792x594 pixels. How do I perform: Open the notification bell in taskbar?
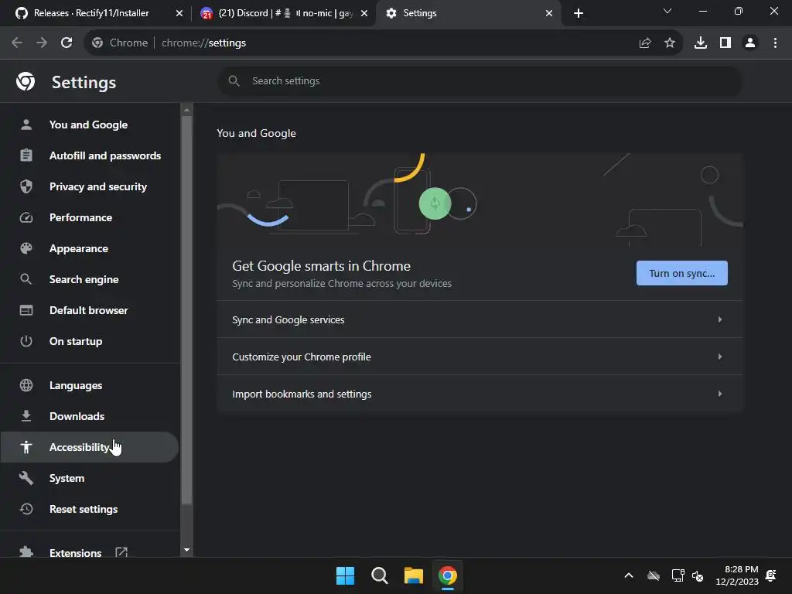pyautogui.click(x=771, y=575)
